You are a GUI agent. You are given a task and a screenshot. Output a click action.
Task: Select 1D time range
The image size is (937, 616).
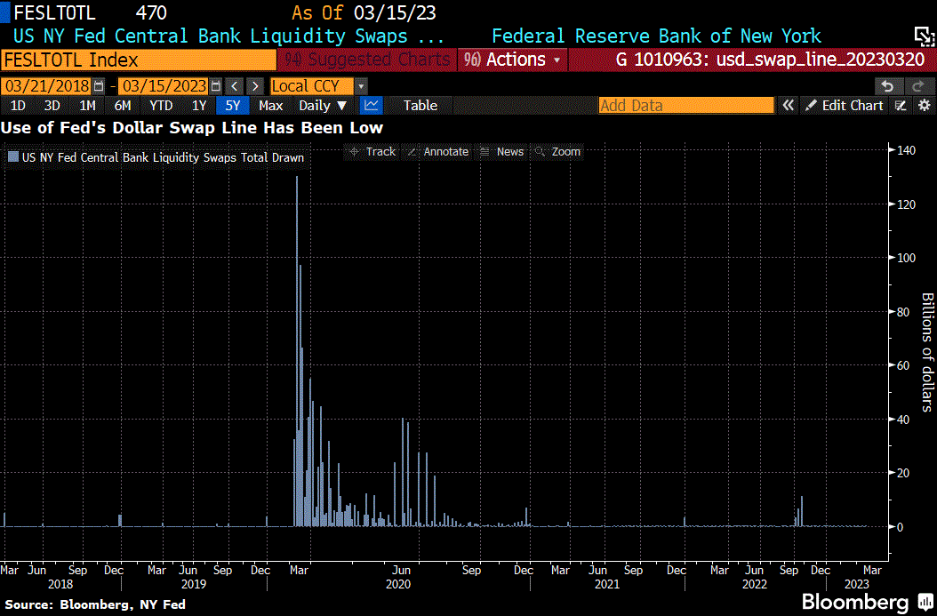[x=18, y=105]
